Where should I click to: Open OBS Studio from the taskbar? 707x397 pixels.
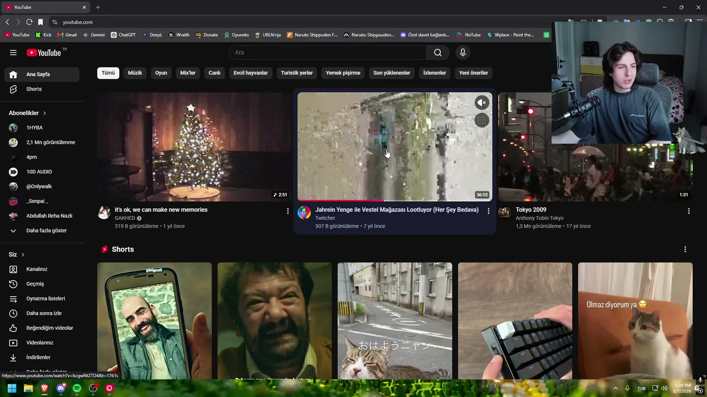[93, 388]
